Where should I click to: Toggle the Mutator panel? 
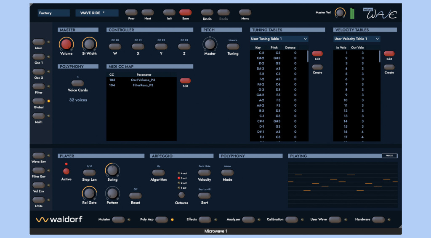tap(118, 219)
